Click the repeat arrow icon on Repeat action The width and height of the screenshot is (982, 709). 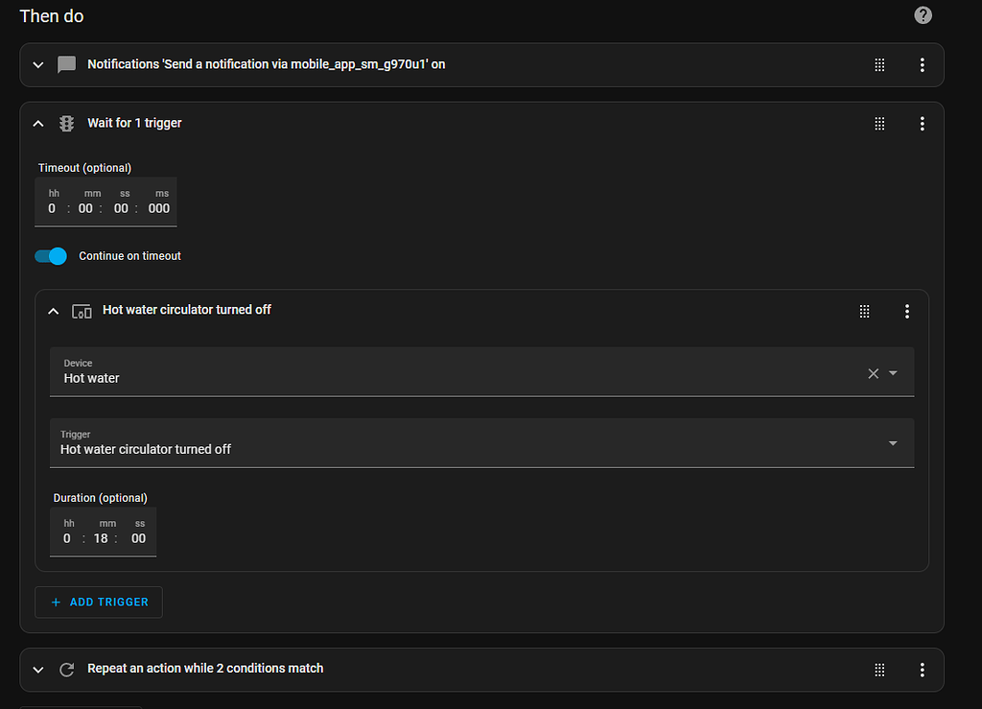click(66, 669)
